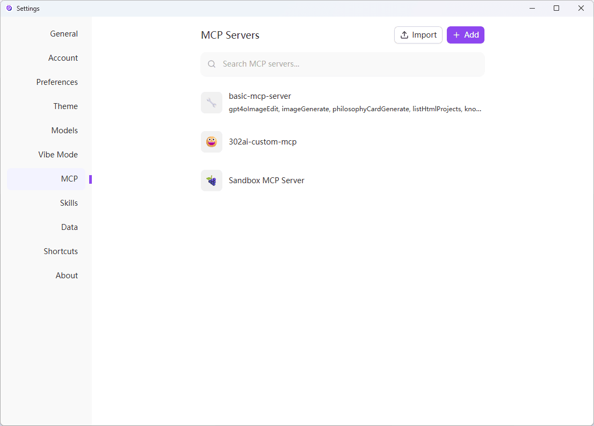The width and height of the screenshot is (594, 426).
Task: Click the upload icon inside Import button
Action: point(404,34)
